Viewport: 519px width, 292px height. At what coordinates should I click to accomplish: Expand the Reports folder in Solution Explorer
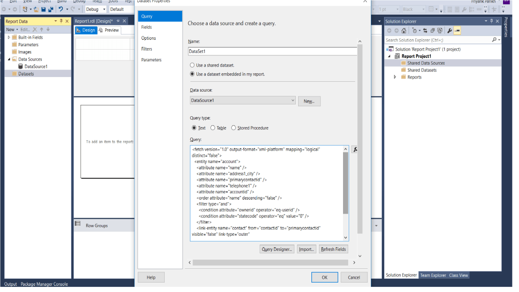(x=395, y=77)
